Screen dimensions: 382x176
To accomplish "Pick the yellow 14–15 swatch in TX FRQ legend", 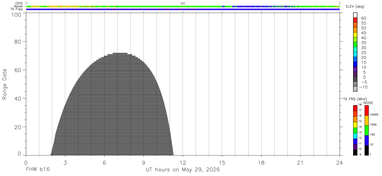I will tap(355, 125).
